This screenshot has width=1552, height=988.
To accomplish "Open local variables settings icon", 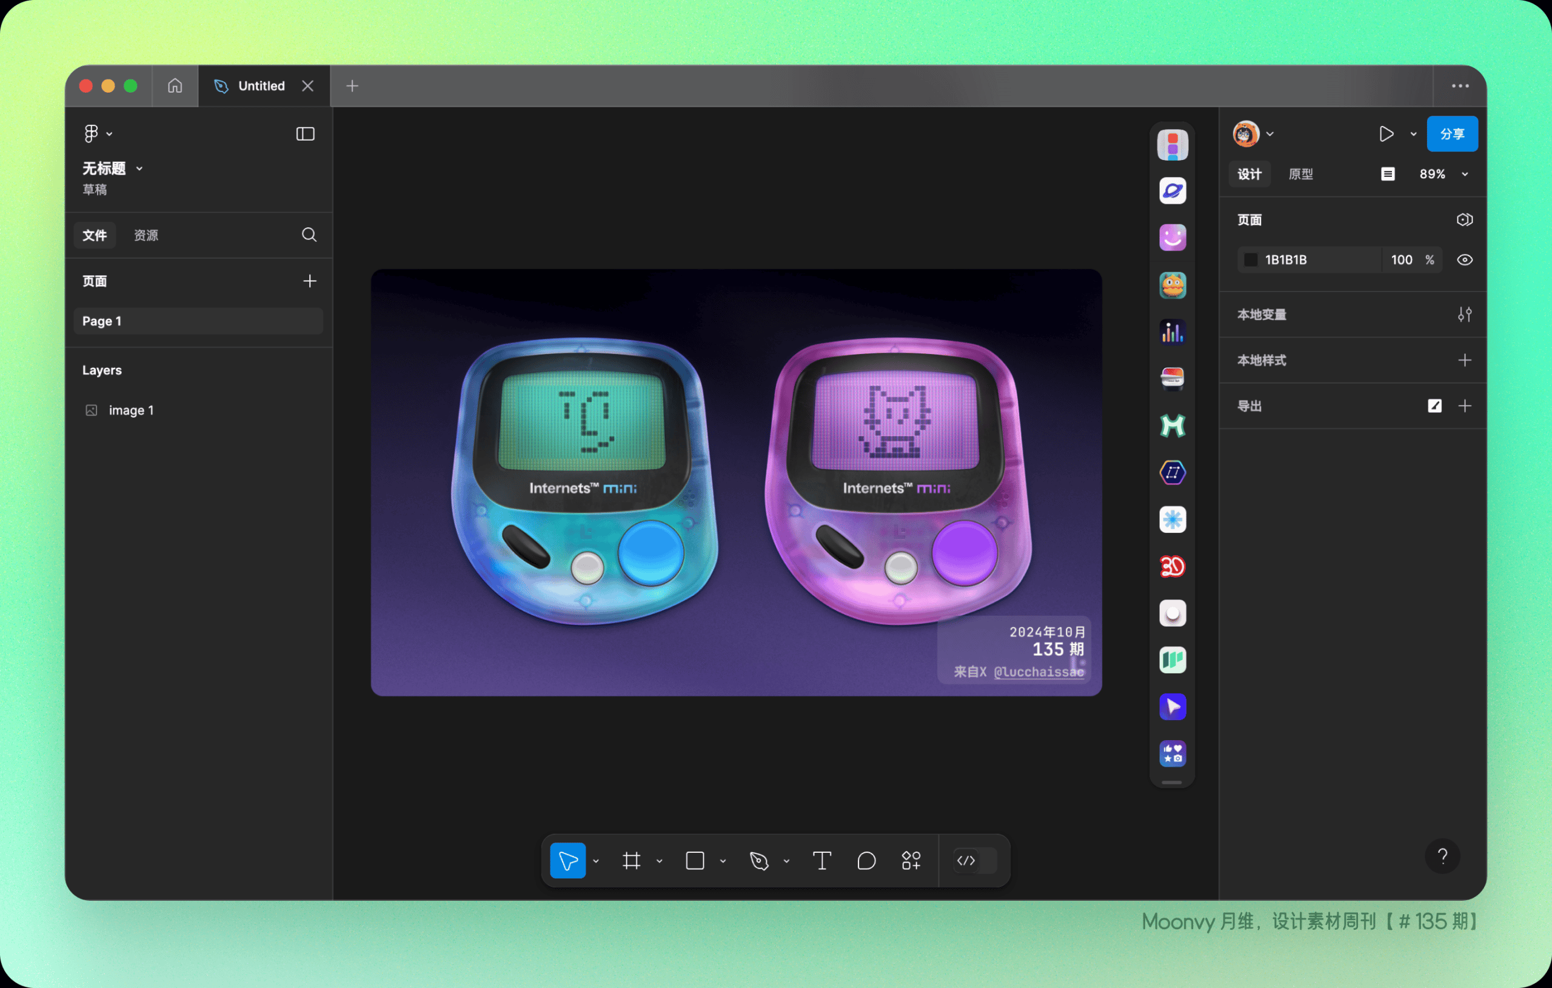I will click(1464, 315).
